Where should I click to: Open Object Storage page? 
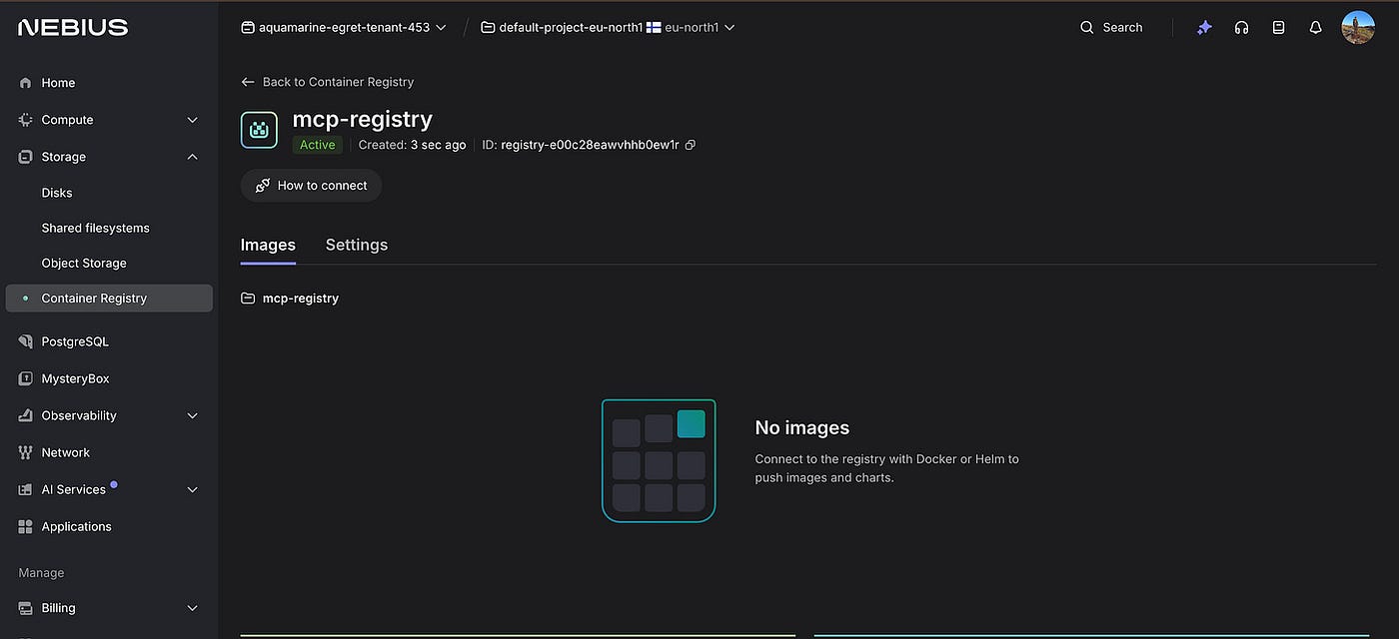pos(84,264)
